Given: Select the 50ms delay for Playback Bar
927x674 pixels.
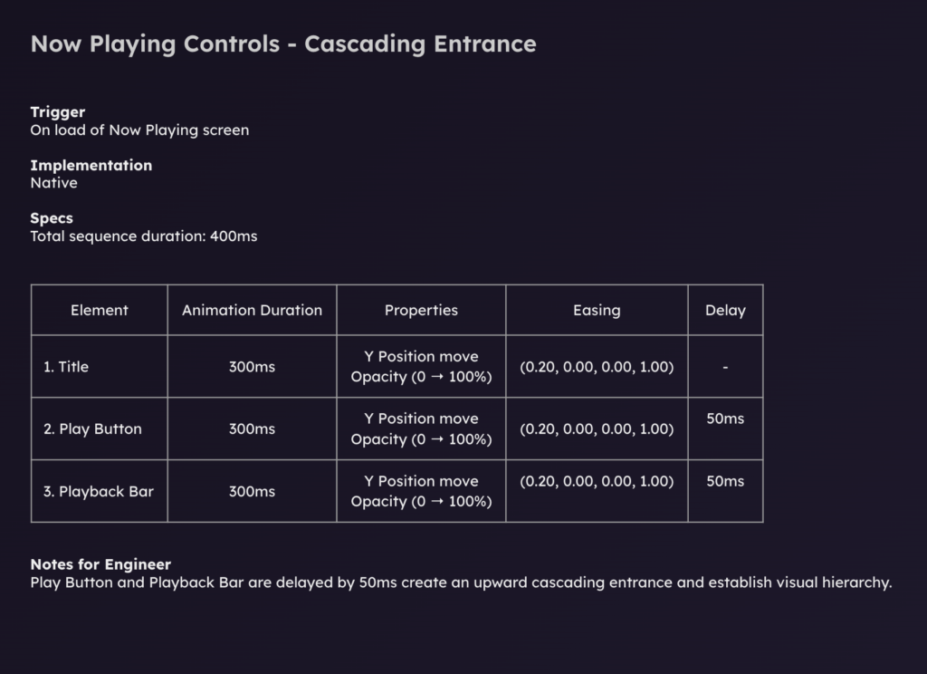Looking at the screenshot, I should (x=725, y=481).
